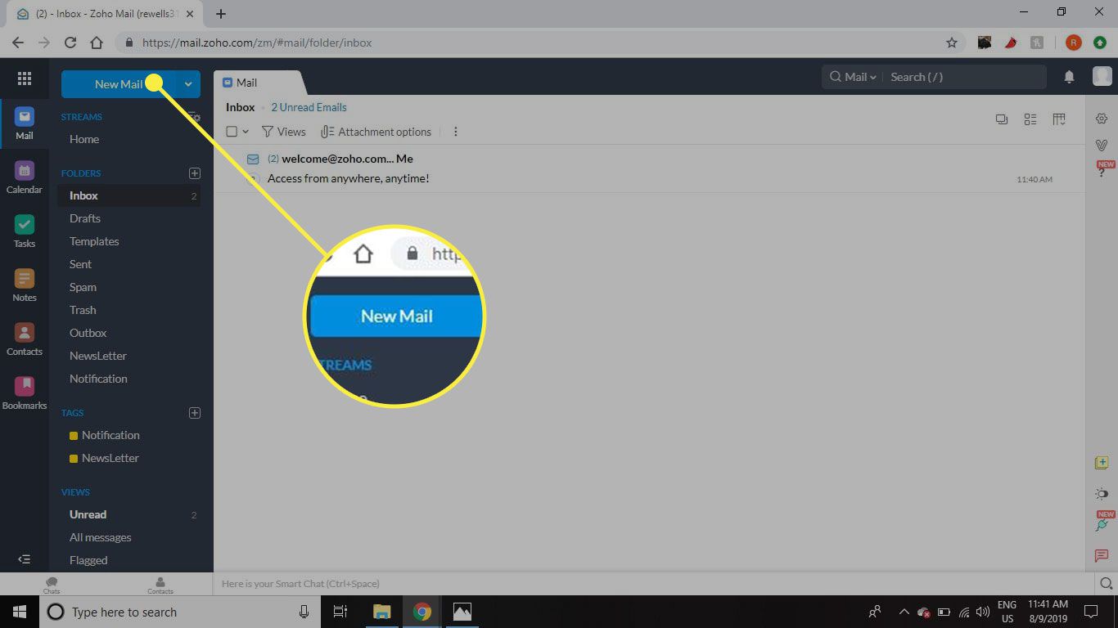1118x628 pixels.
Task: Add a sticky note from right rail
Action: tap(1102, 463)
